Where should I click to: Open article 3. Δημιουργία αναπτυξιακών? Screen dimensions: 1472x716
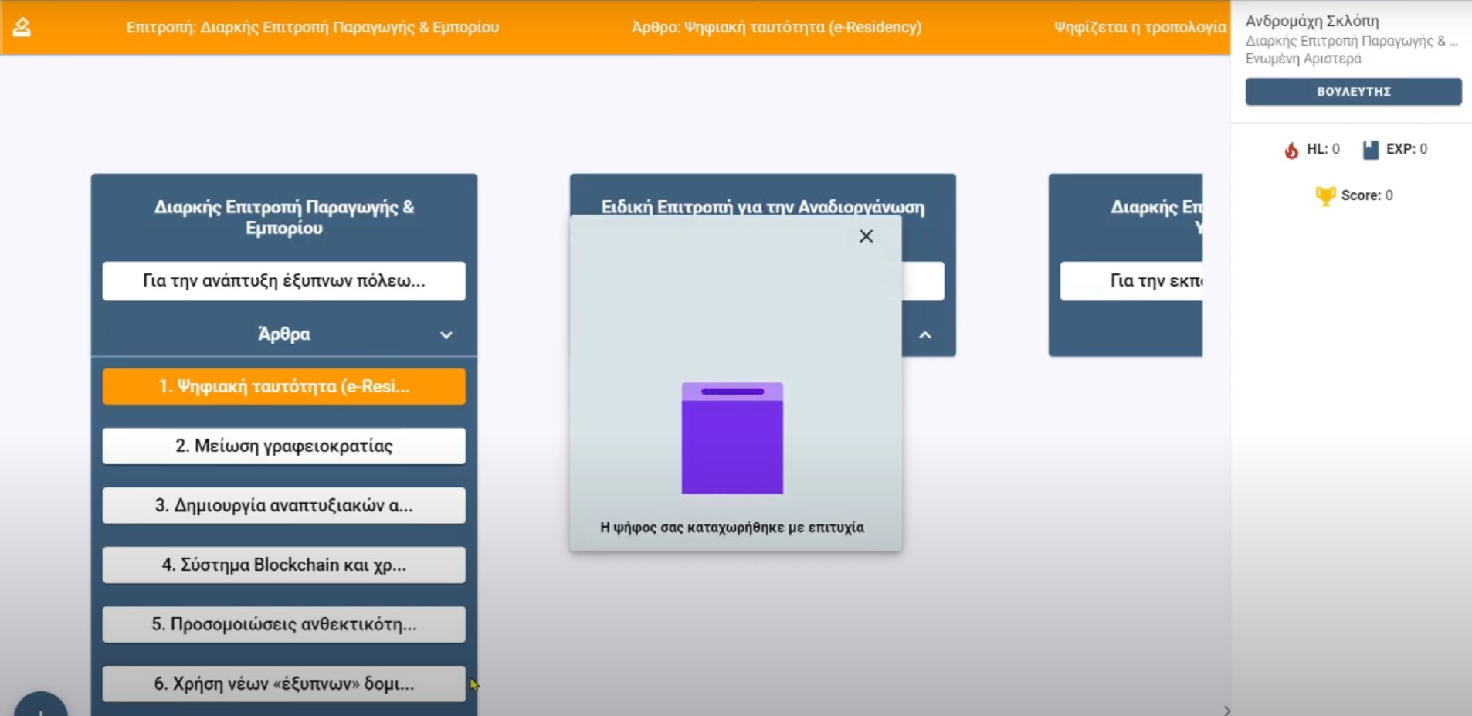coord(283,505)
